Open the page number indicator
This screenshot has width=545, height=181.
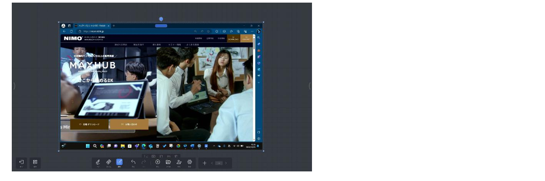[219, 163]
